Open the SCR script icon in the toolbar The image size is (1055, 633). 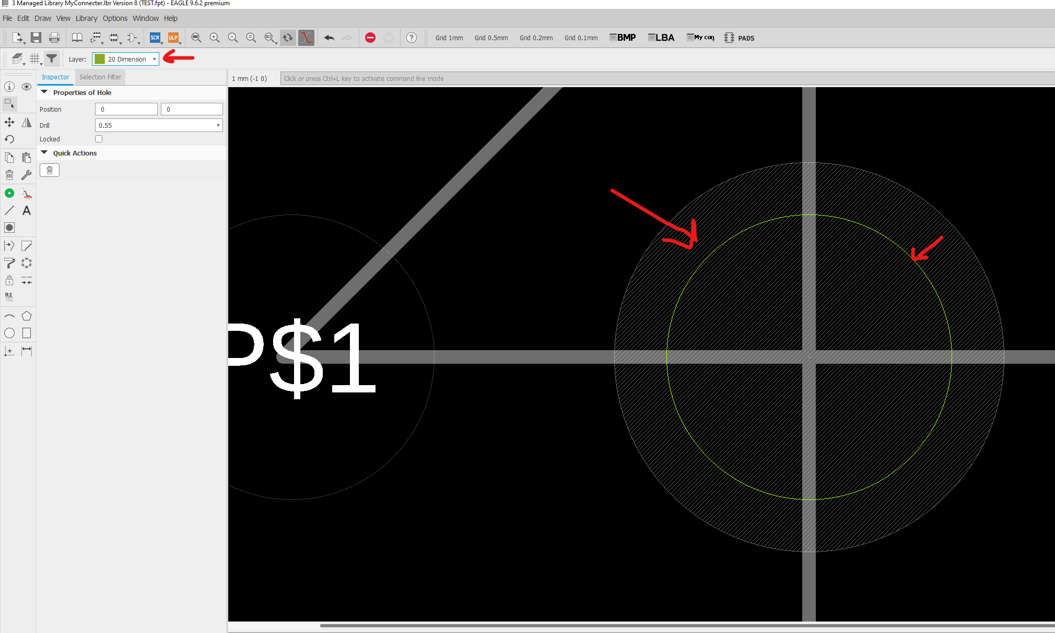pyautogui.click(x=155, y=38)
